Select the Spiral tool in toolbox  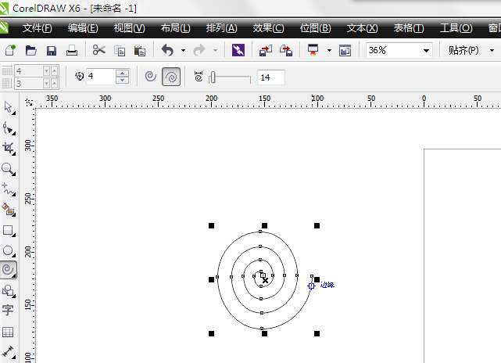coord(8,270)
